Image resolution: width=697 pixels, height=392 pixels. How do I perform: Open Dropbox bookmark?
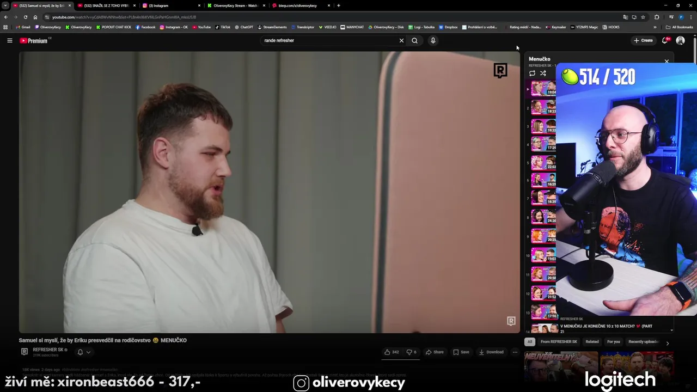coord(448,27)
